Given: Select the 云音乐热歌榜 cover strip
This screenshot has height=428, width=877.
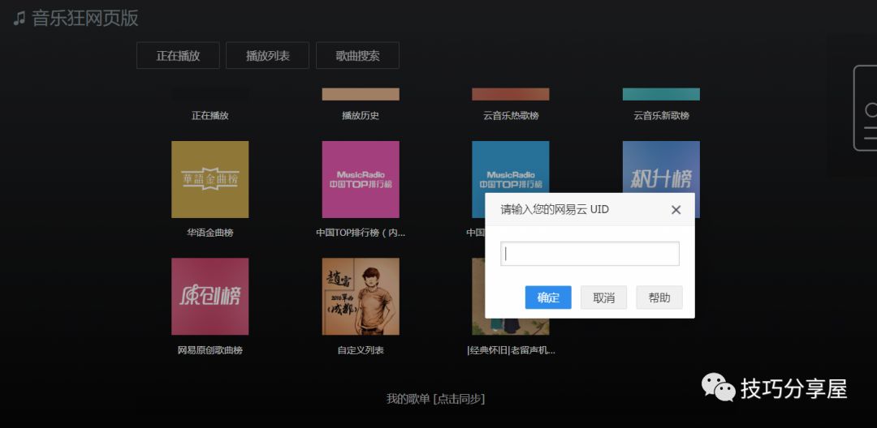Looking at the screenshot, I should (x=510, y=94).
